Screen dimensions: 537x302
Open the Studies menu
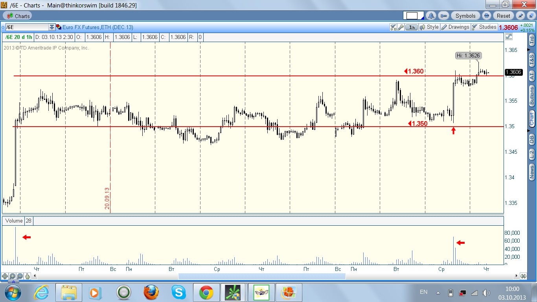click(x=484, y=27)
